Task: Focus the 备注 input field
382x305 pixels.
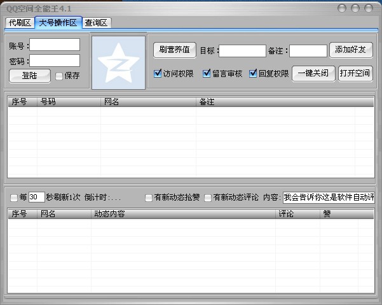Action: click(308, 51)
